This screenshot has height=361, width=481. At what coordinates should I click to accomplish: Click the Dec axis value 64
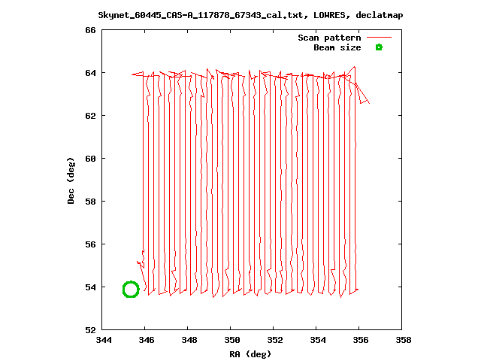pos(90,73)
